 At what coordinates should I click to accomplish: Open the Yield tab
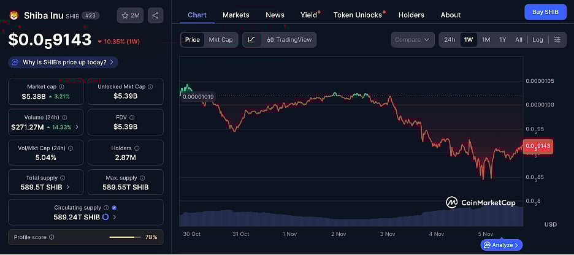coord(309,15)
